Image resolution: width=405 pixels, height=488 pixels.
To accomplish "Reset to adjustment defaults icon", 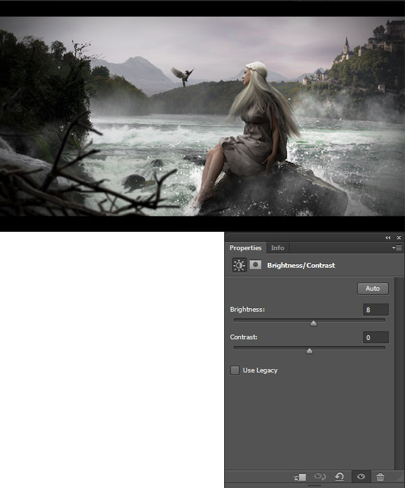I will click(340, 477).
